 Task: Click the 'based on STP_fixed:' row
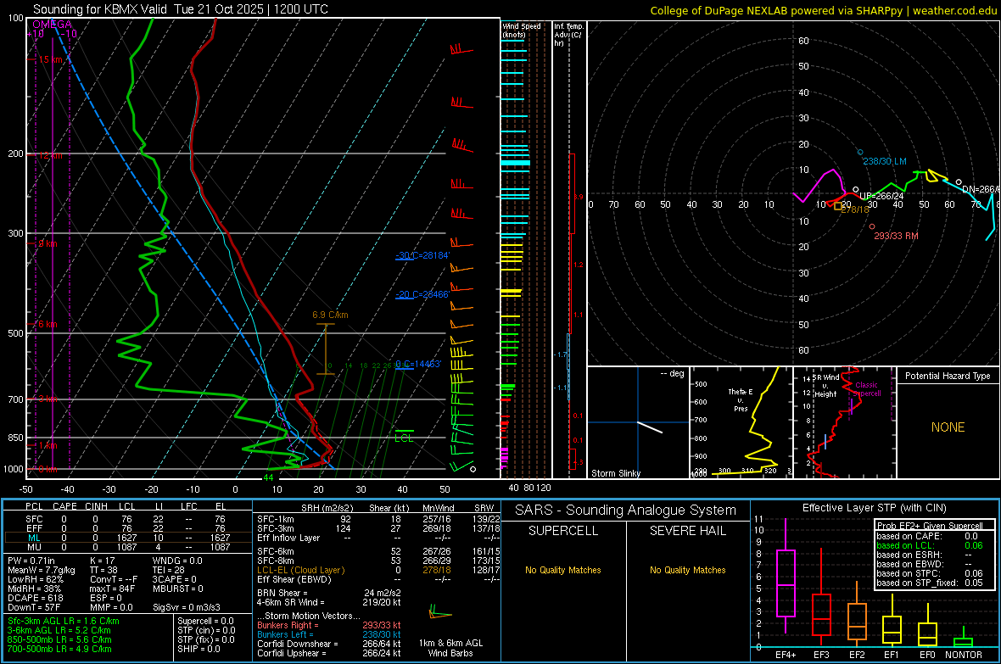click(x=930, y=583)
